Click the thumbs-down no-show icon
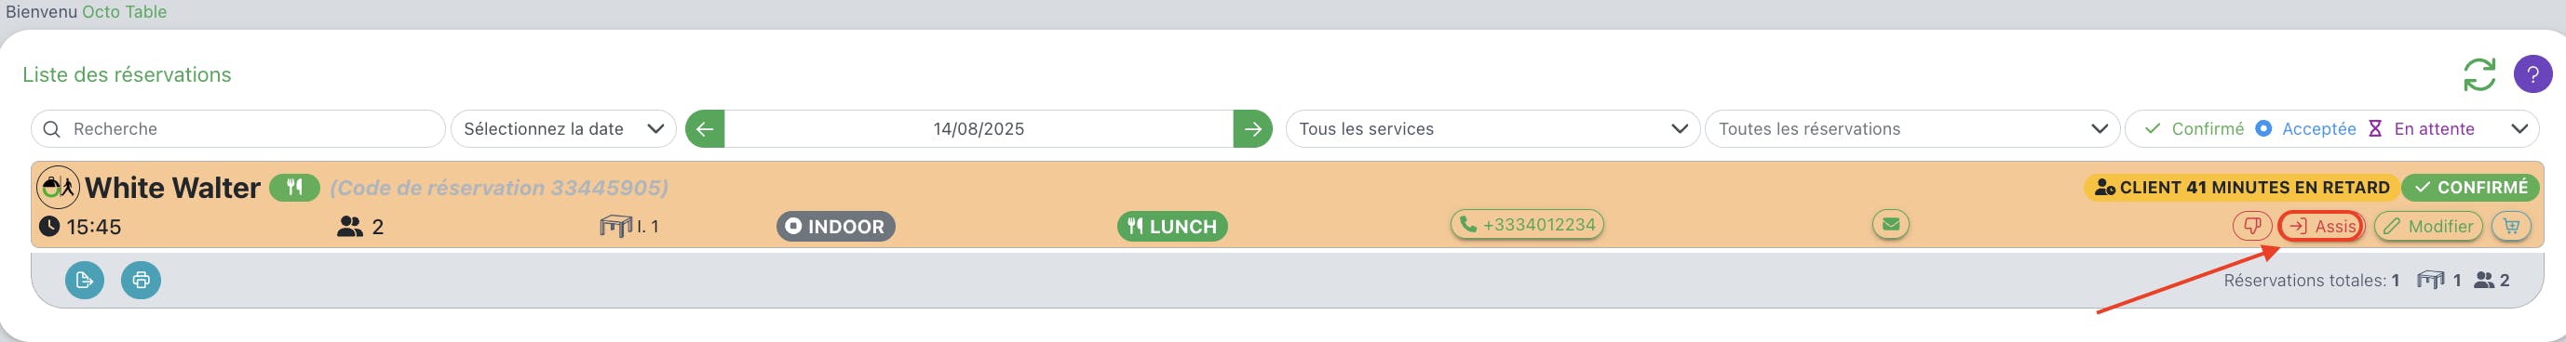The height and width of the screenshot is (342, 2566). coord(2251,227)
